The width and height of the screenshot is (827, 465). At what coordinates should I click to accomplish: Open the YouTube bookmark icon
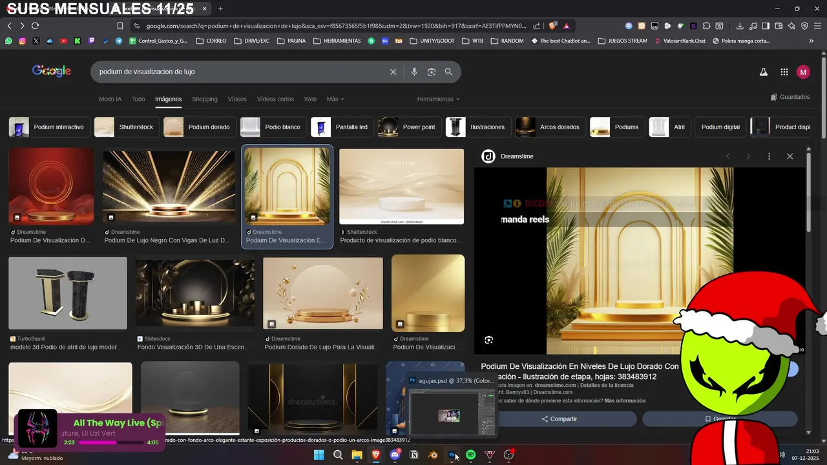click(63, 41)
